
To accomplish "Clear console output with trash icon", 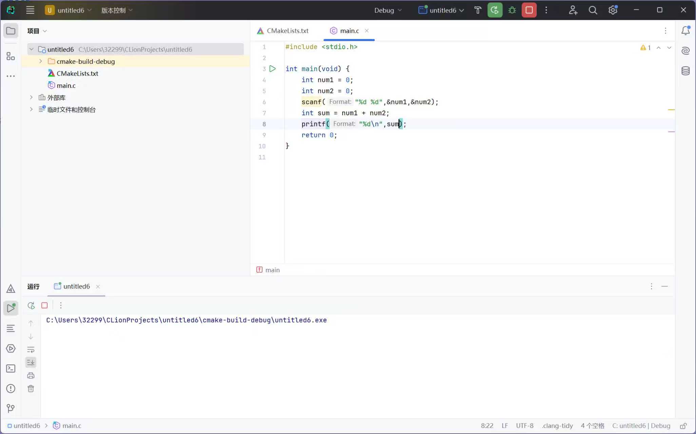I will (31, 389).
